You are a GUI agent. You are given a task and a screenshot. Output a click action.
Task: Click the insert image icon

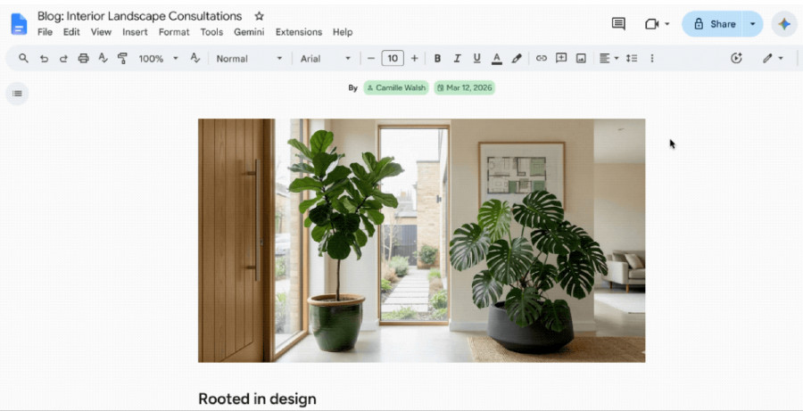tap(581, 58)
